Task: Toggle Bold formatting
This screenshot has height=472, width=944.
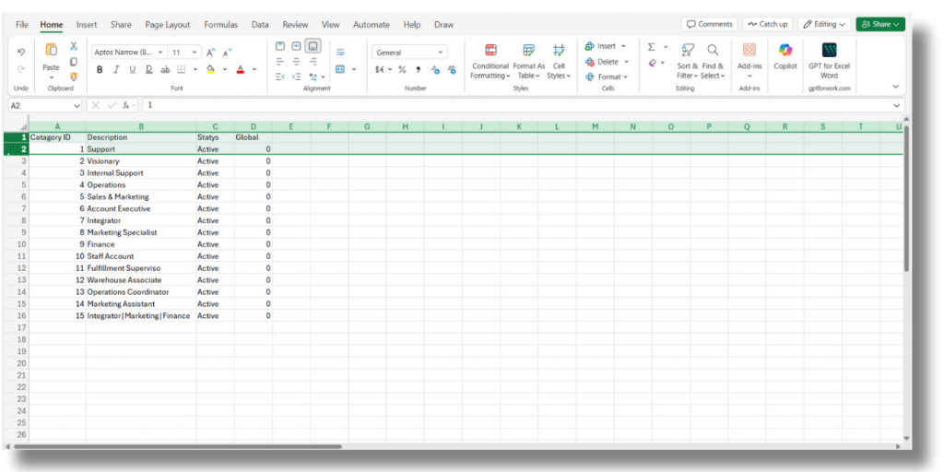Action: click(100, 69)
